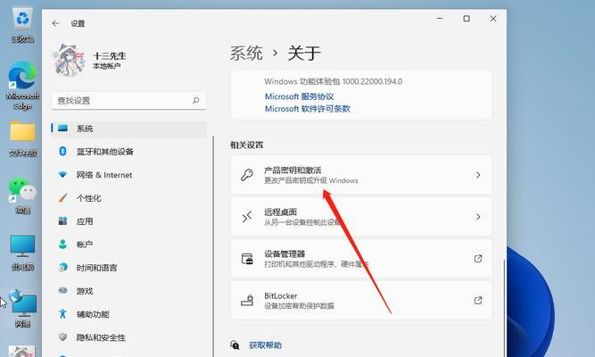Image resolution: width=595 pixels, height=357 pixels.
Task: Open 个性化 settings
Action: pyautogui.click(x=129, y=198)
